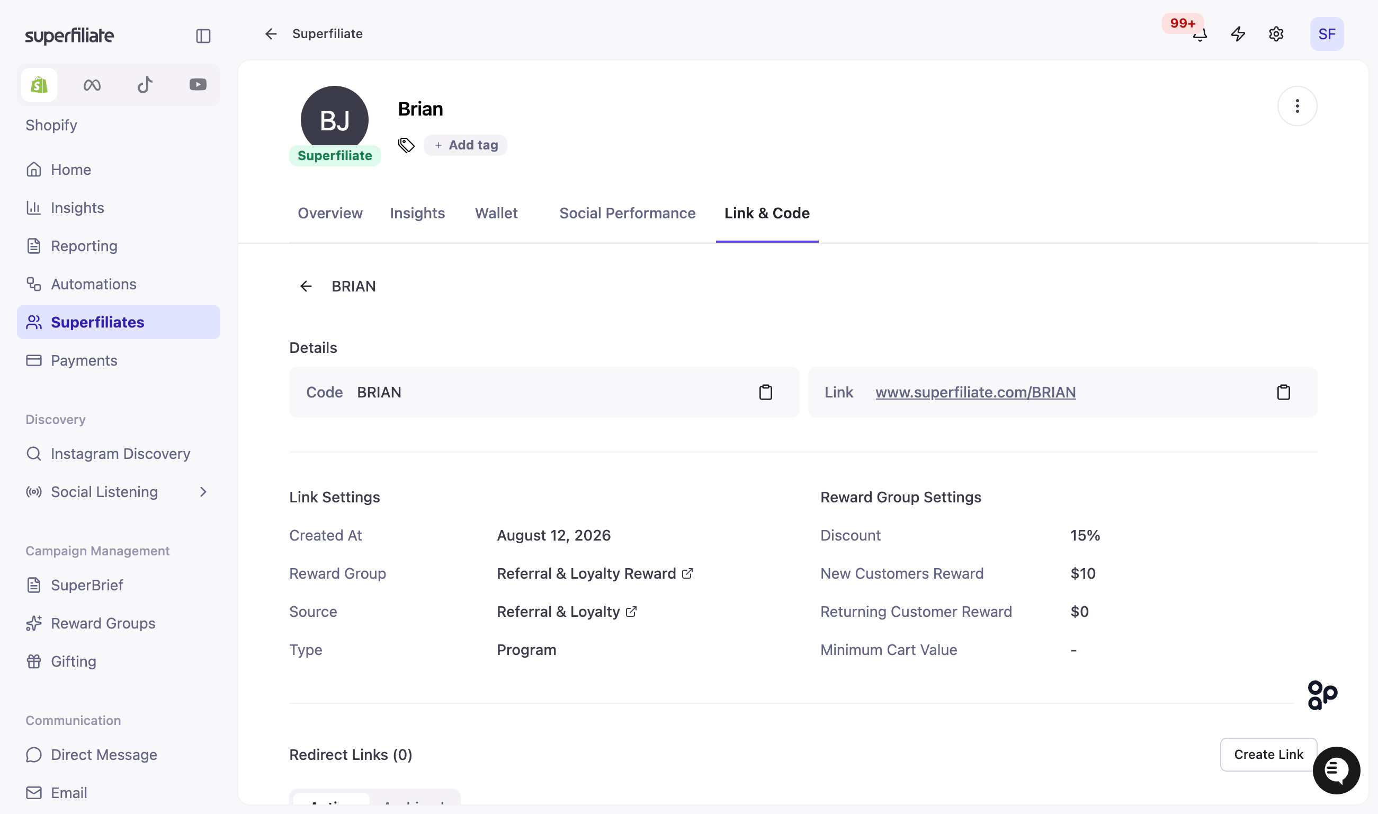Open Email in the sidebar

(119, 793)
